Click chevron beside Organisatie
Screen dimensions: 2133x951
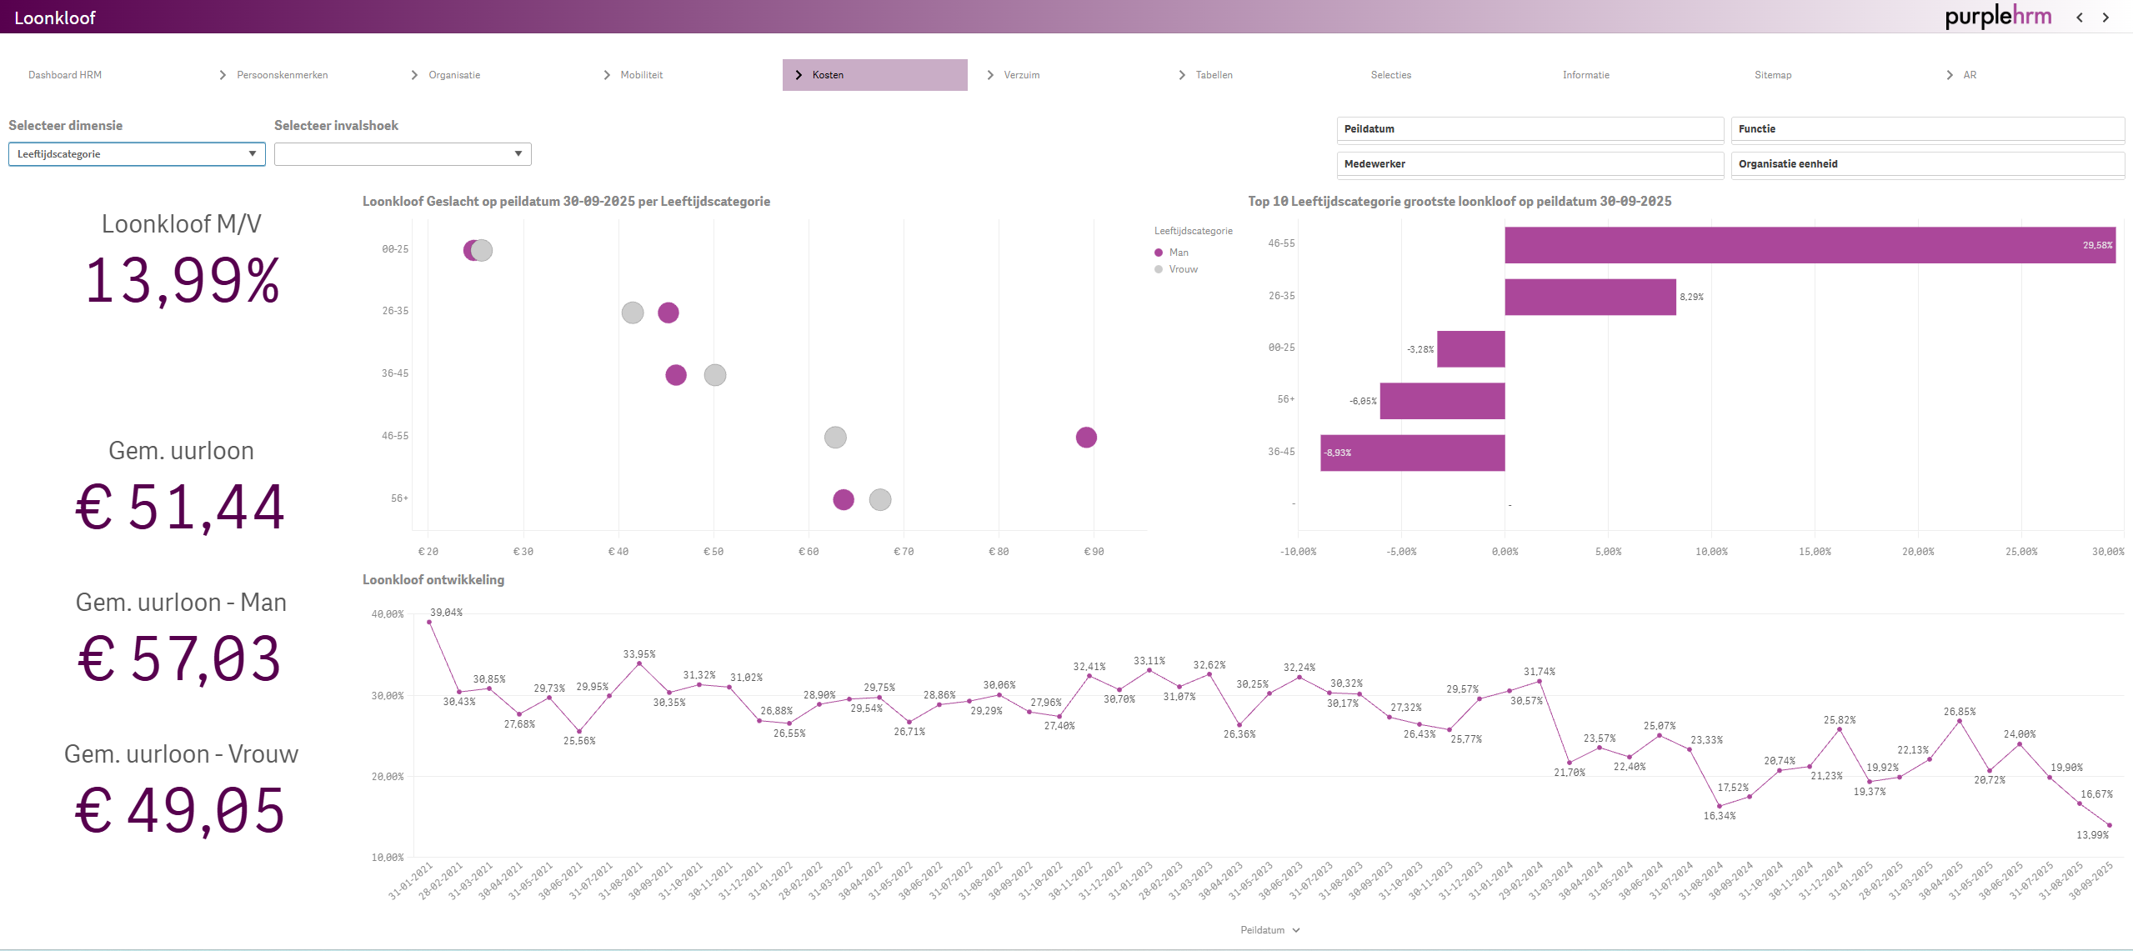[414, 75]
